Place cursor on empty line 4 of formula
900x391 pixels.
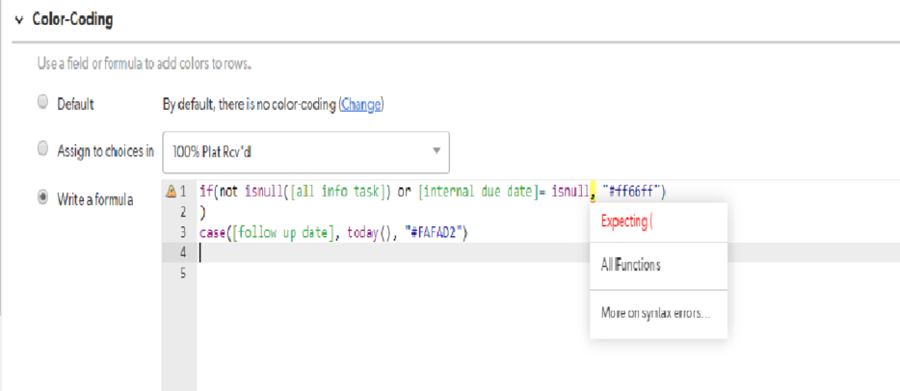tap(385, 252)
